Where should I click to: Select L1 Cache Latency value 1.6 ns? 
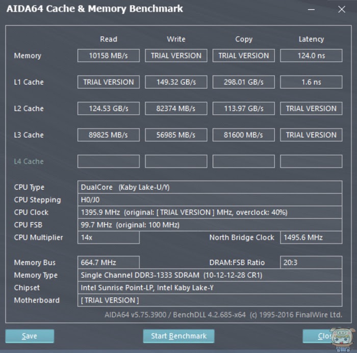tap(311, 82)
